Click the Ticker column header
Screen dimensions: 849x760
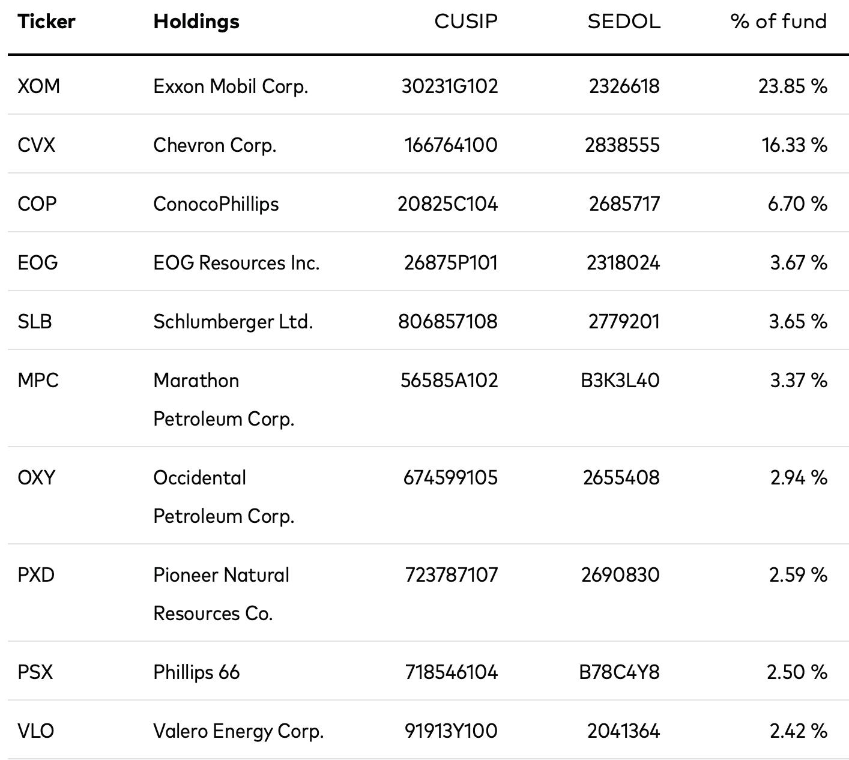click(46, 22)
